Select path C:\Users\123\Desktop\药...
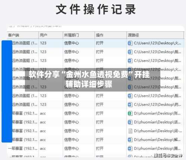The height and width of the screenshot is (160, 186). [157, 105]
